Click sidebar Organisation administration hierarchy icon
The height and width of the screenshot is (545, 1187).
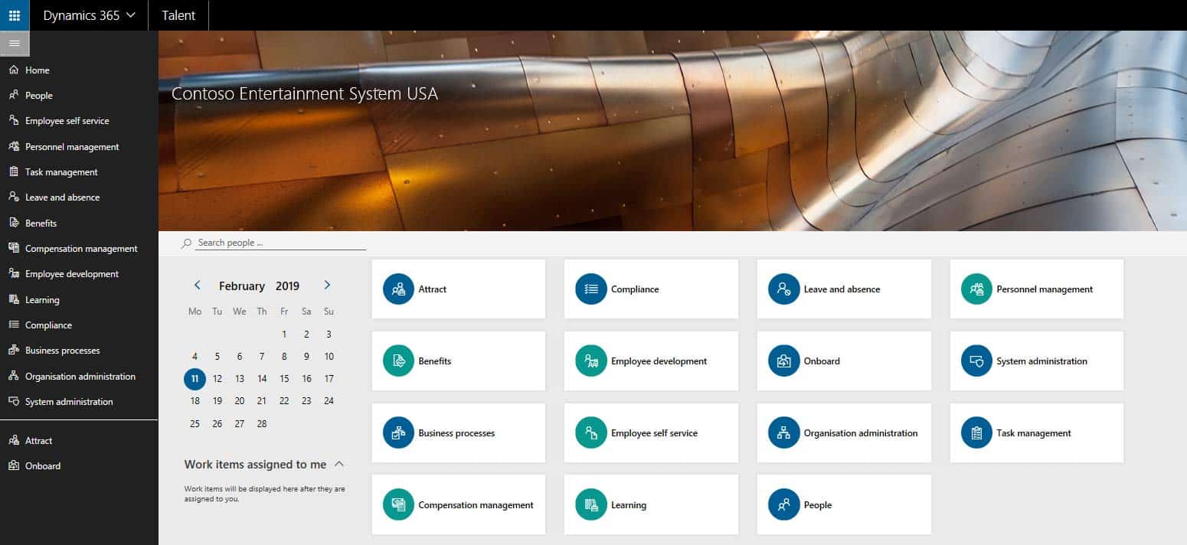(x=13, y=376)
